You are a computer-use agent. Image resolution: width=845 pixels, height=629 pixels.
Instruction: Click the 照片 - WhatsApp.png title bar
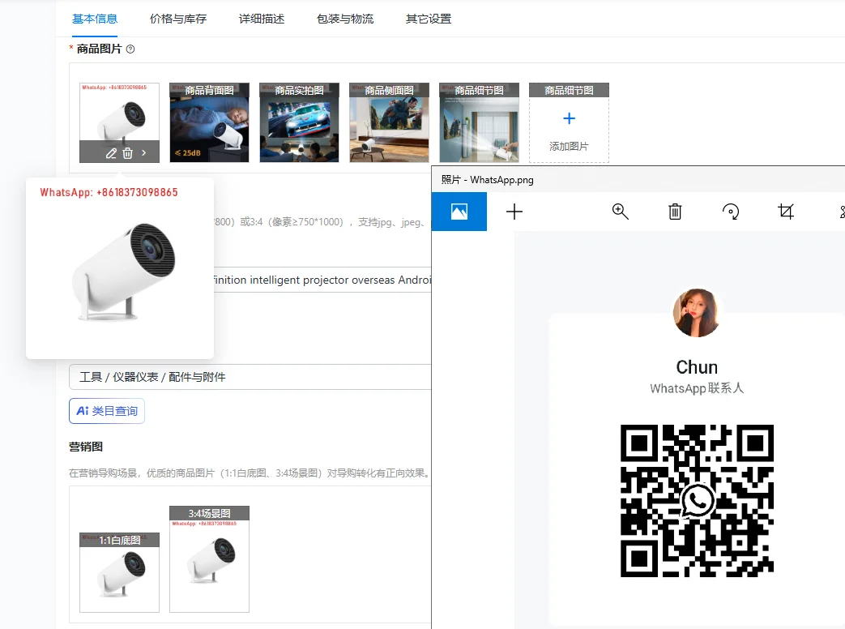click(x=638, y=179)
